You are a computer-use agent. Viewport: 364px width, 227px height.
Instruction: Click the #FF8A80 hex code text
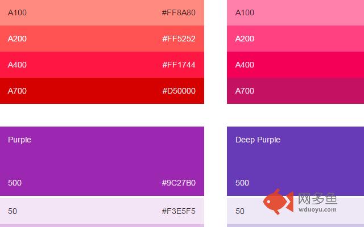coord(179,12)
